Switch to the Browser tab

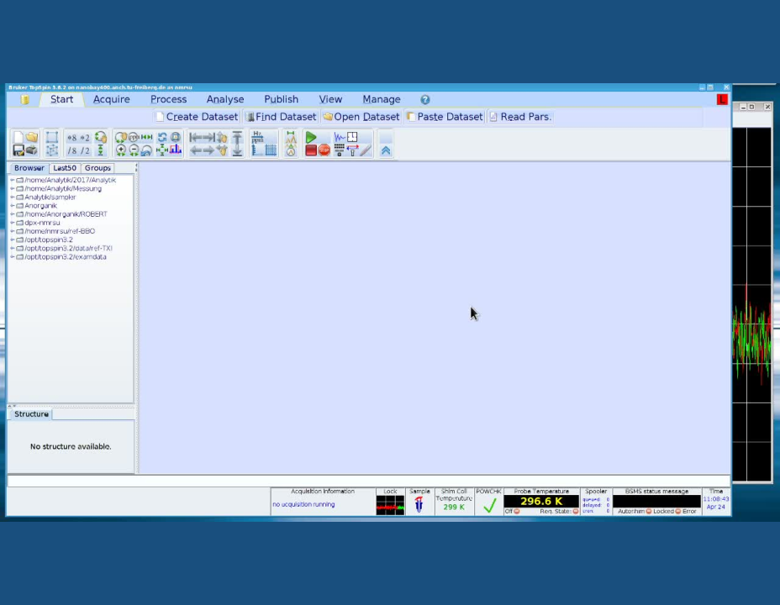[29, 168]
